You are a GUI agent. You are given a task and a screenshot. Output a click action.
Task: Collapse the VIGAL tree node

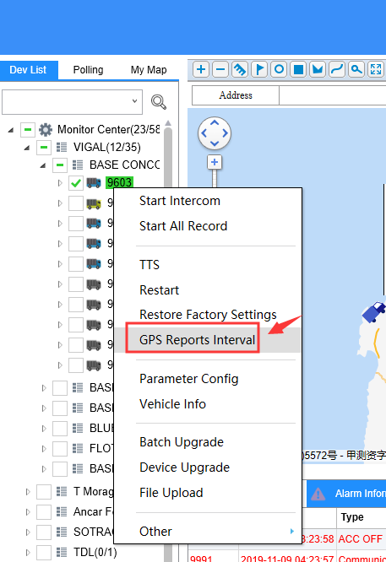[x=27, y=148]
